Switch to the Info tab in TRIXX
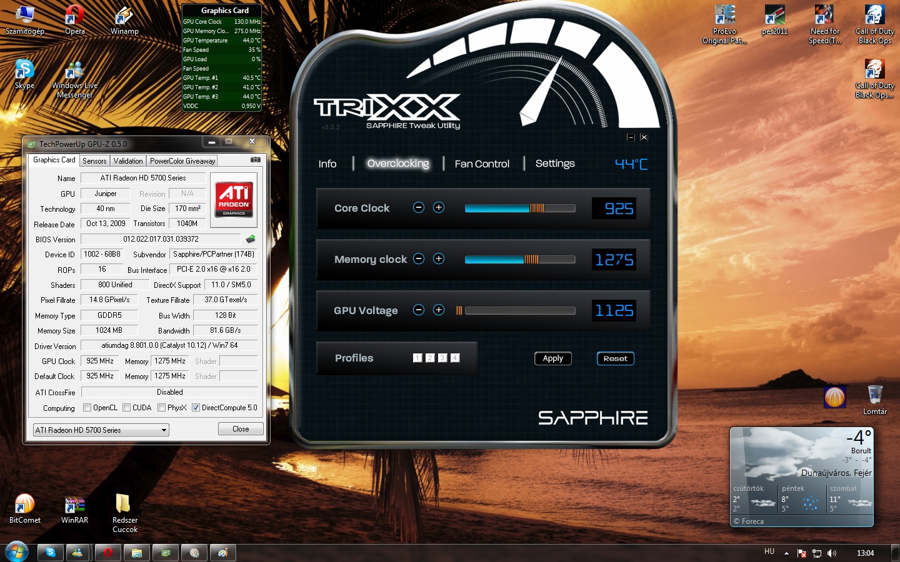The width and height of the screenshot is (900, 562). pyautogui.click(x=327, y=164)
